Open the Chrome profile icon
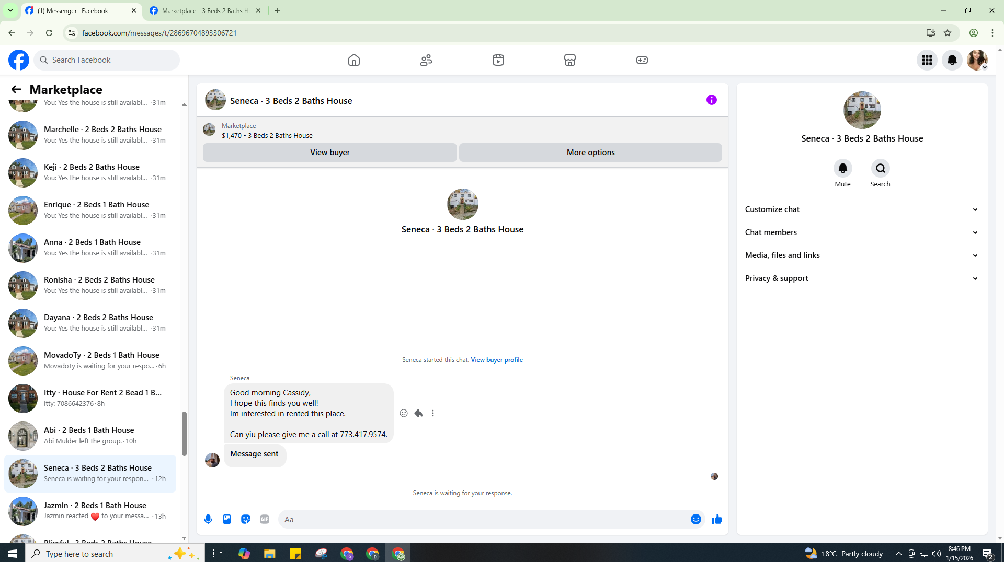The image size is (1004, 562). pos(973,33)
